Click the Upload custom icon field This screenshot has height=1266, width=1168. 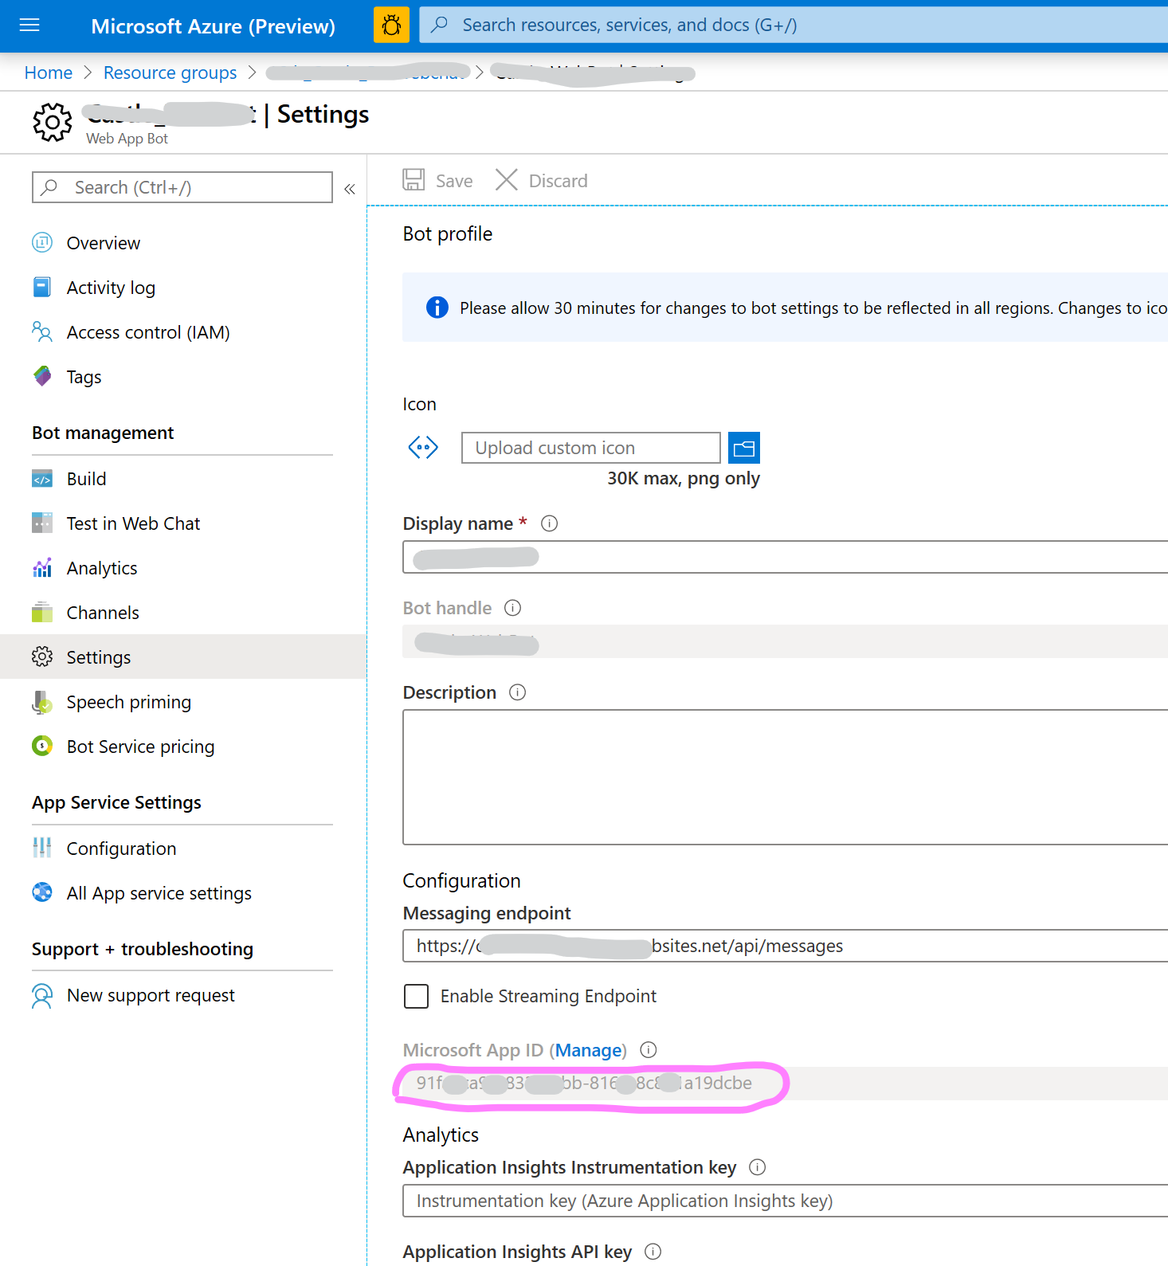591,448
